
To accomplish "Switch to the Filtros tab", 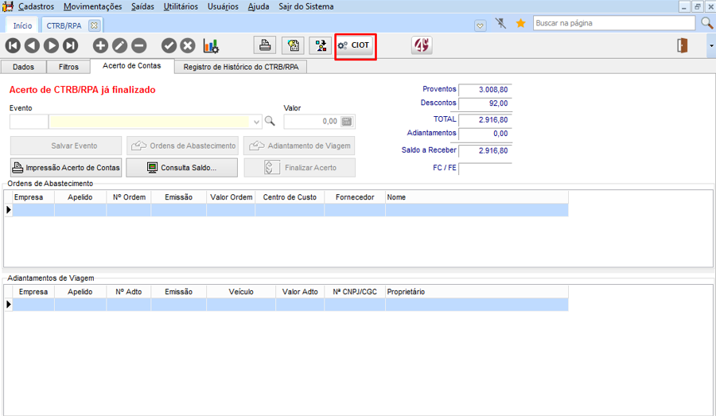I will click(x=68, y=67).
